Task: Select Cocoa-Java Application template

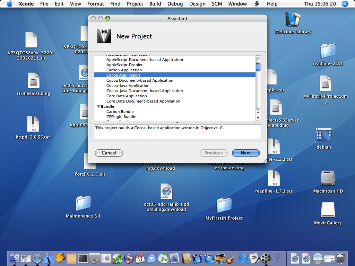Action: [x=128, y=86]
